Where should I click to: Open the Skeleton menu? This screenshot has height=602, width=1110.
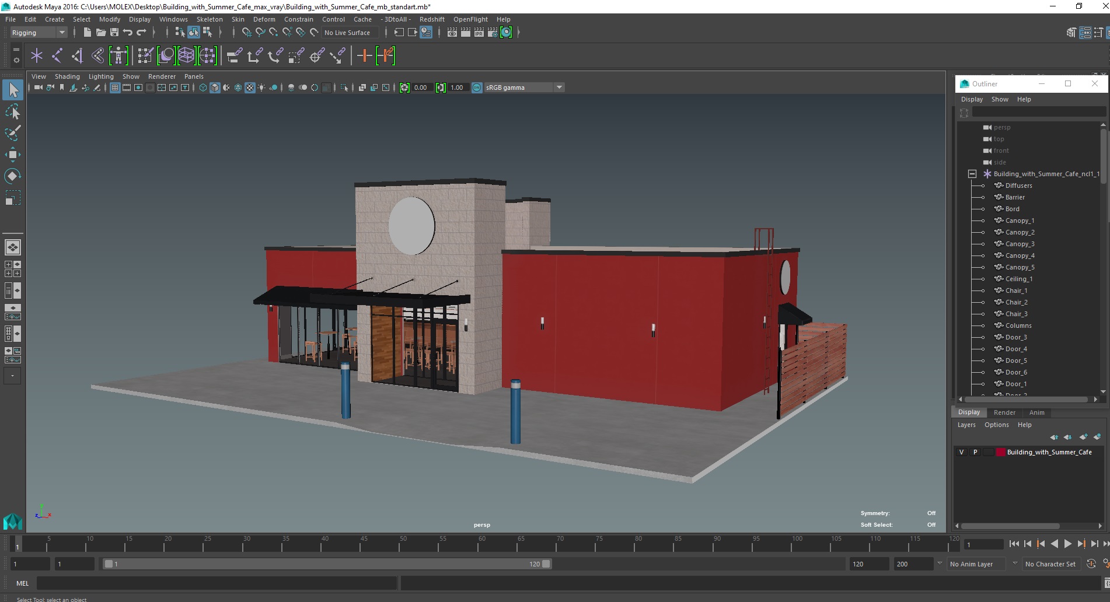pyautogui.click(x=210, y=19)
